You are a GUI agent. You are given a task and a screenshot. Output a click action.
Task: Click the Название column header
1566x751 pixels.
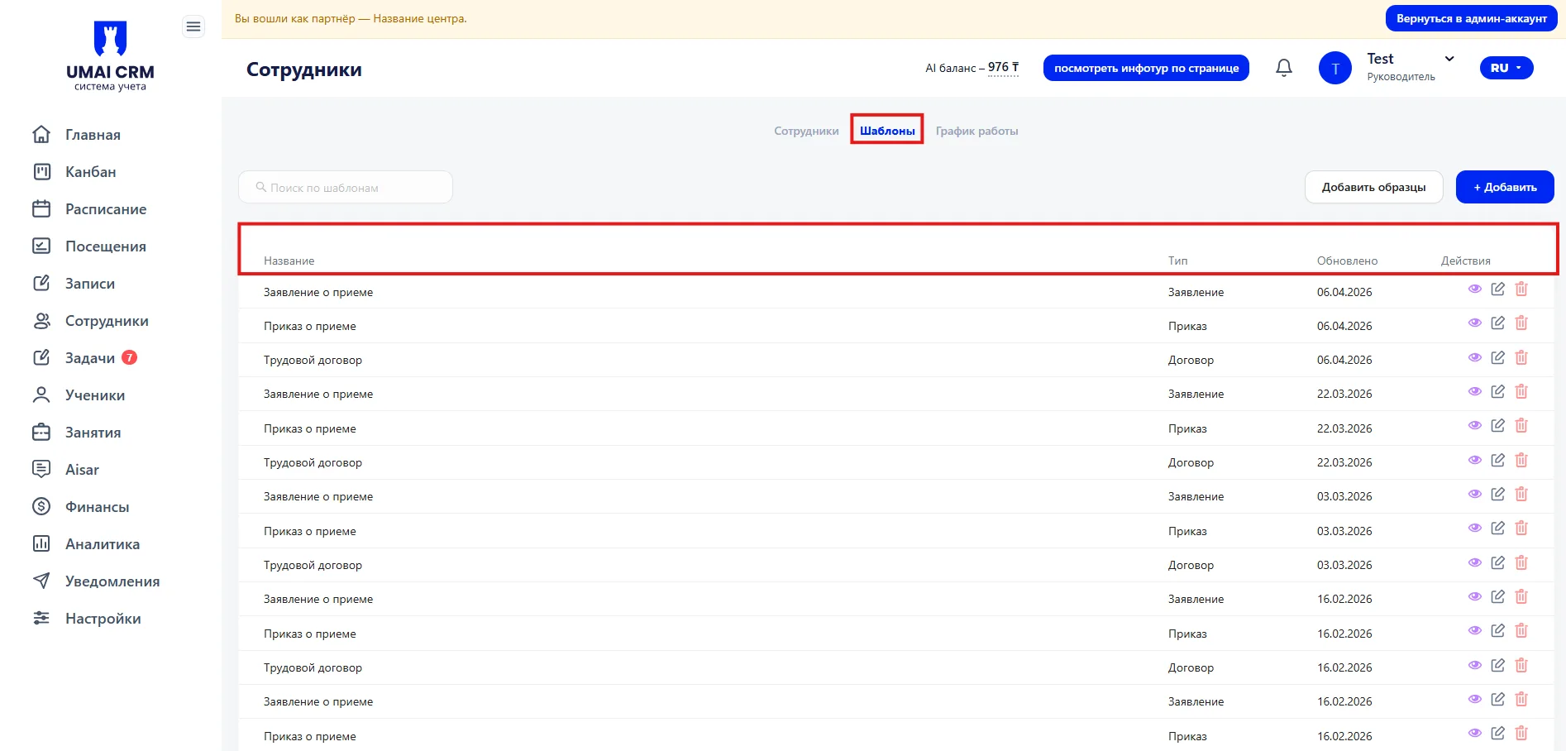[289, 261]
